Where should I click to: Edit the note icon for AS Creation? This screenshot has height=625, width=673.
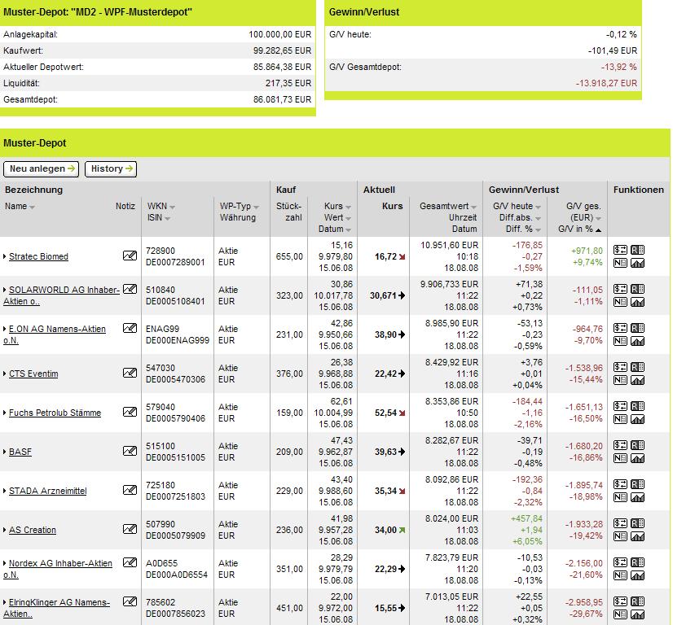coord(130,528)
